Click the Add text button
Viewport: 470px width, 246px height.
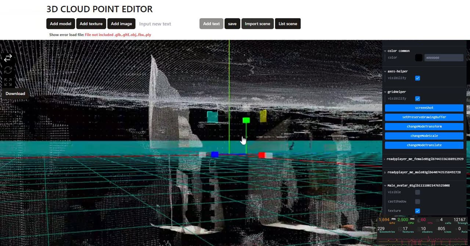[x=211, y=24]
